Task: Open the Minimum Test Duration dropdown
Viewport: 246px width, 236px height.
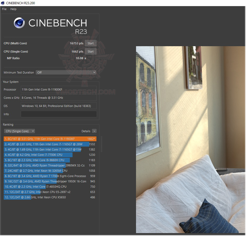Action: [66, 72]
